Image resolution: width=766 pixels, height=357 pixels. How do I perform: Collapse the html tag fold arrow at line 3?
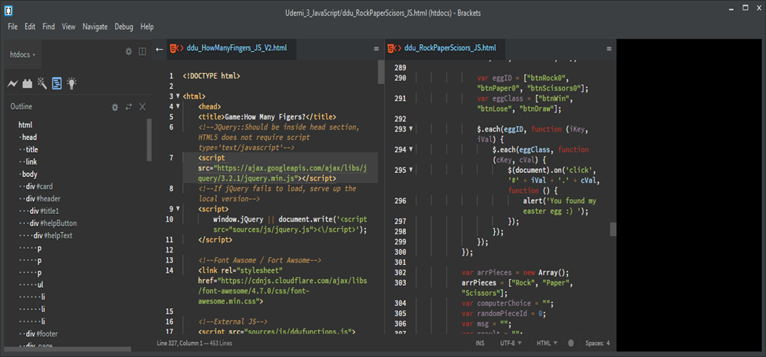pyautogui.click(x=178, y=96)
